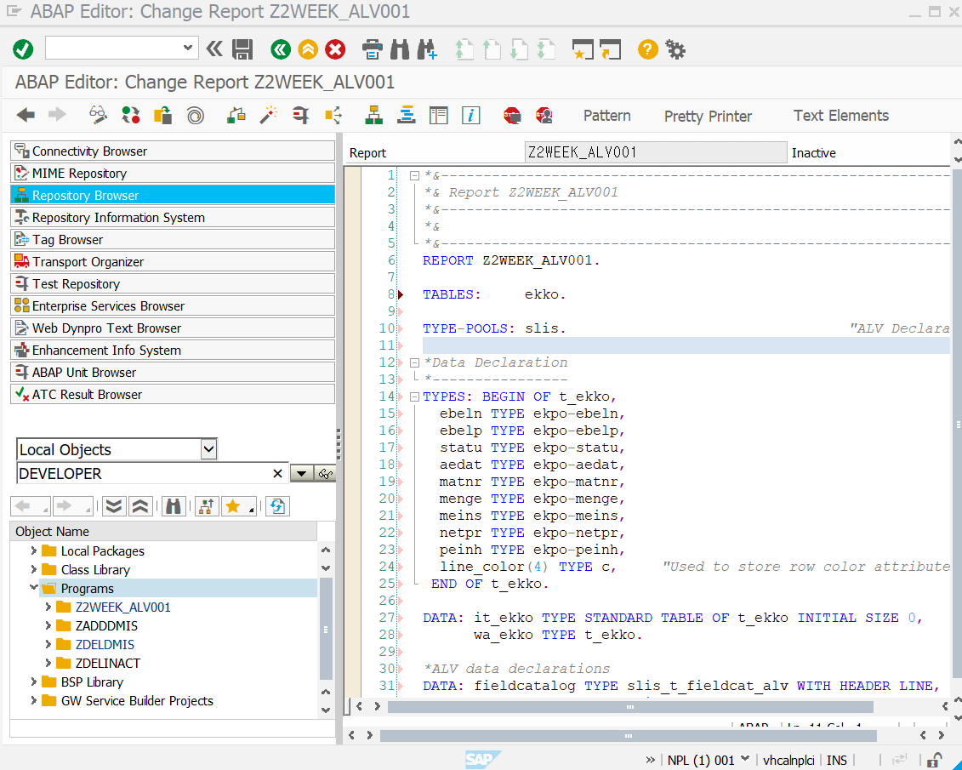Activate the program with the magic wand icon
Screen dimensions: 962x770
269,115
